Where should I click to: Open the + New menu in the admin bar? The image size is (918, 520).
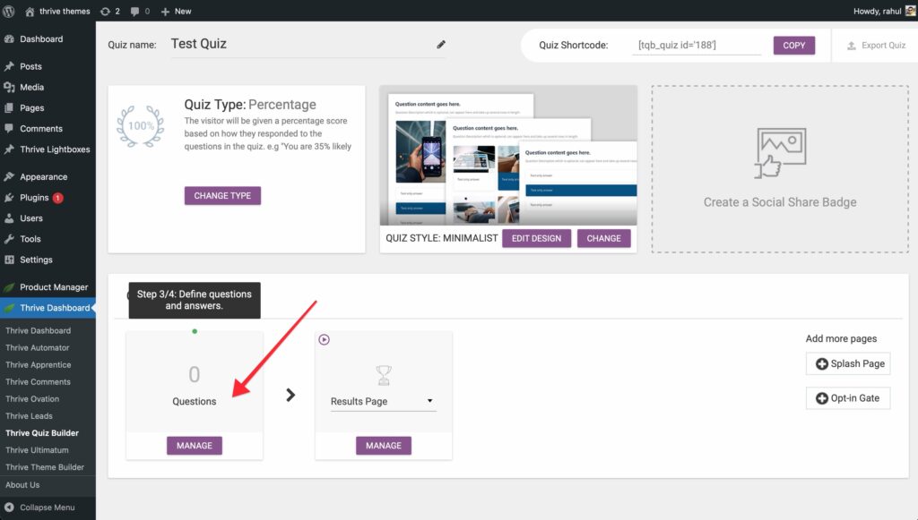pyautogui.click(x=176, y=11)
